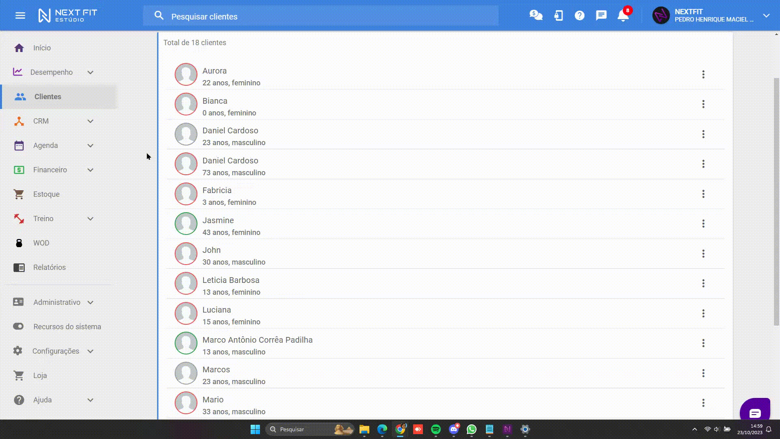Open the help question mark icon in header
Image resolution: width=780 pixels, height=439 pixels.
click(579, 16)
